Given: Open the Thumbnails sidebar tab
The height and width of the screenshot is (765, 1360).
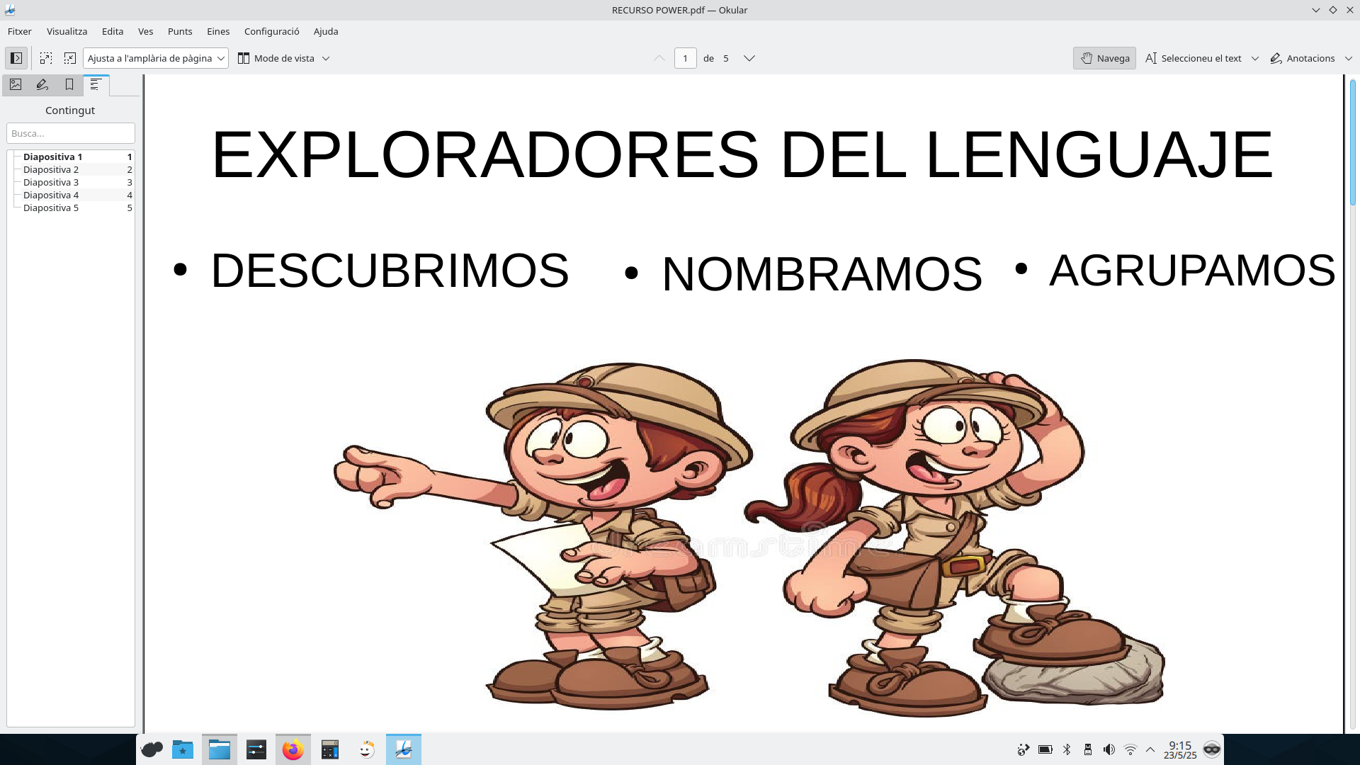Looking at the screenshot, I should point(15,84).
